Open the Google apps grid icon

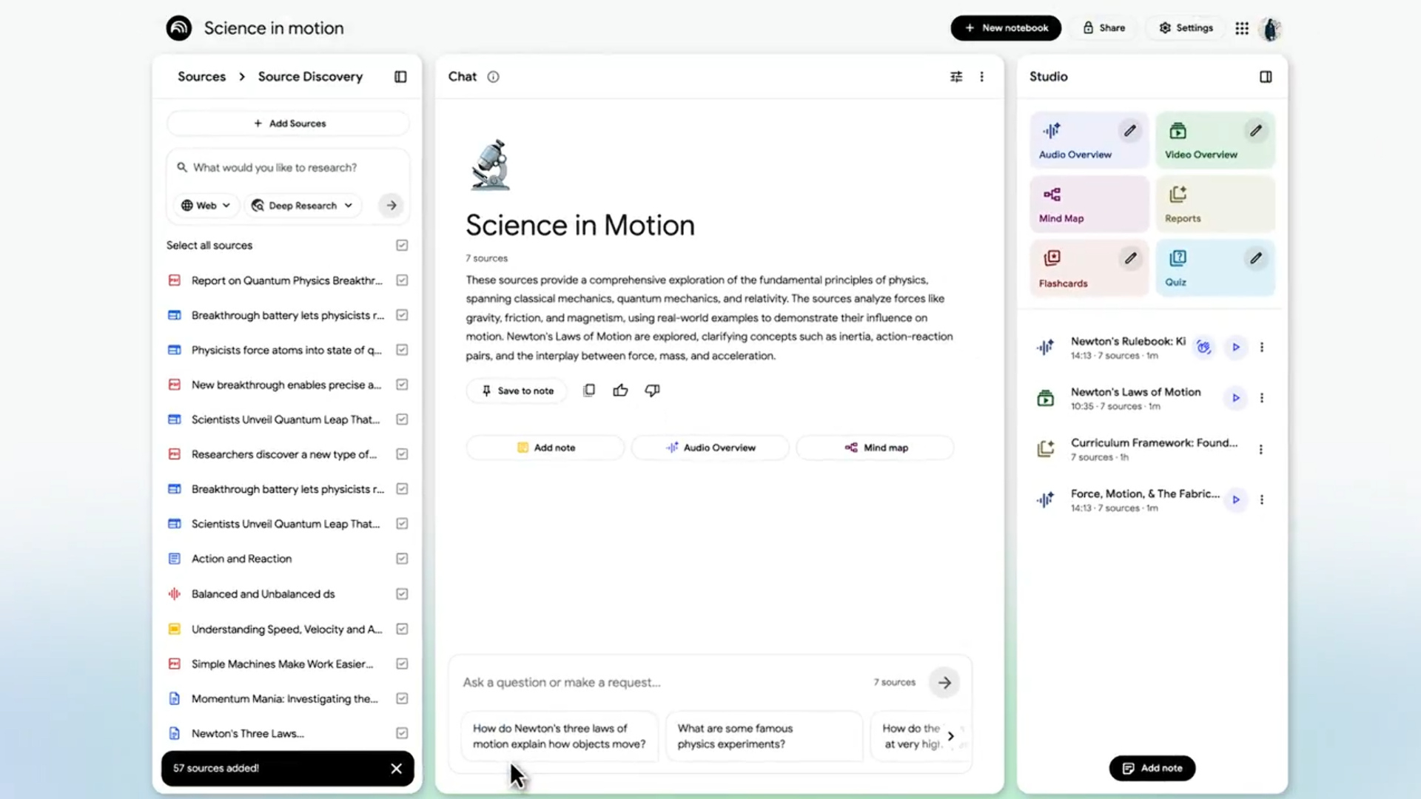[1242, 28]
